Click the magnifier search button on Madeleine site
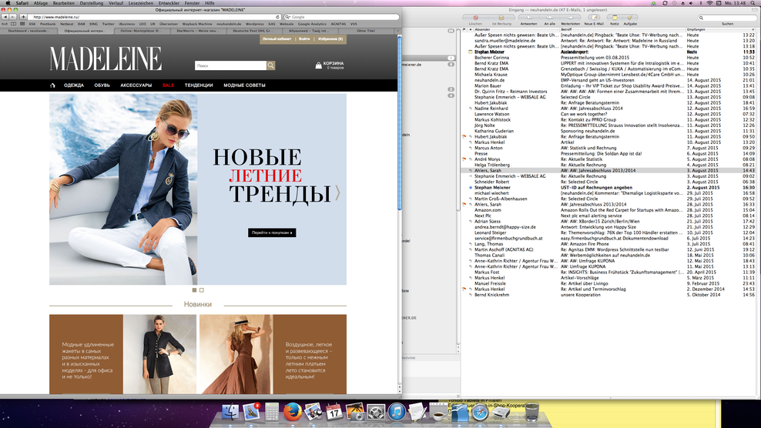Image resolution: width=761 pixels, height=428 pixels. (x=271, y=65)
